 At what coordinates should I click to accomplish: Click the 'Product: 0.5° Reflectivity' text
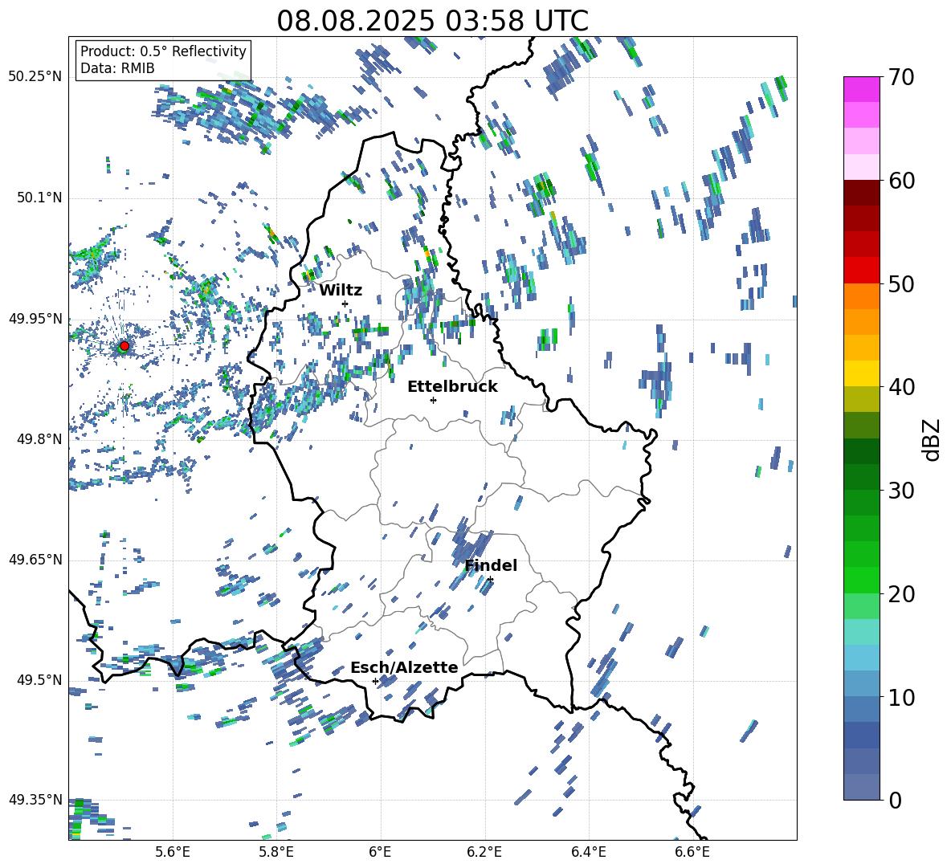click(x=163, y=51)
